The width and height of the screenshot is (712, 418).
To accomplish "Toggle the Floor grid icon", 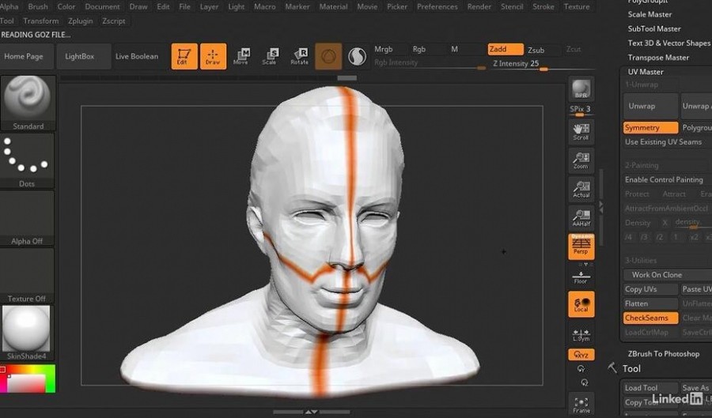I will [x=581, y=277].
